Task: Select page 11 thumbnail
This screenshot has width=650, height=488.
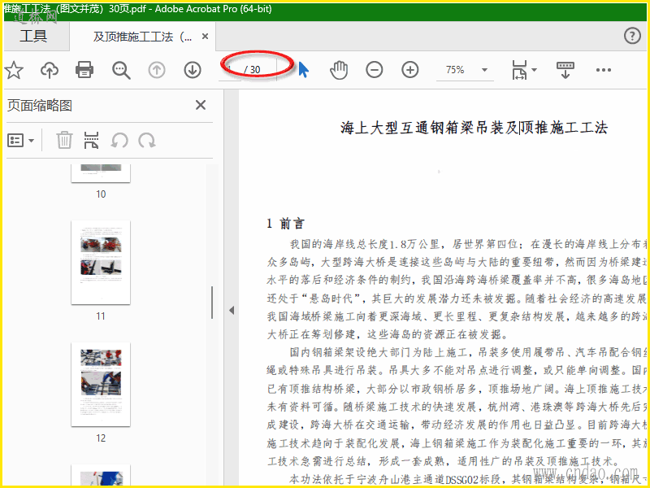Action: (x=101, y=263)
